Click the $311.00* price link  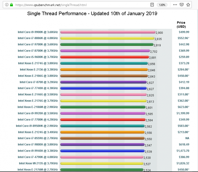click(184, 94)
